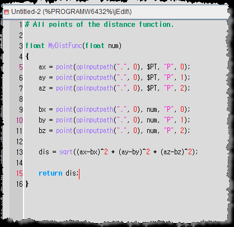Viewport: 234px width, 227px height.
Task: Click gutter line number 13
Action: [x=20, y=152]
